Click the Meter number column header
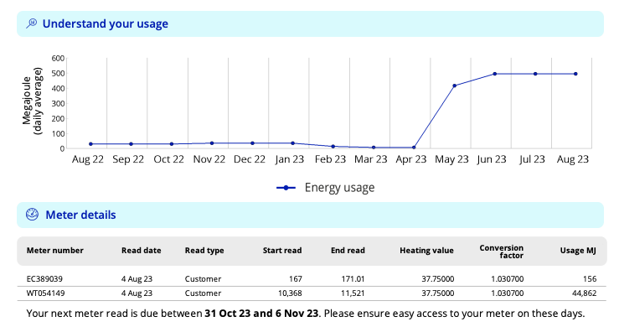The width and height of the screenshot is (619, 332). [x=55, y=251]
